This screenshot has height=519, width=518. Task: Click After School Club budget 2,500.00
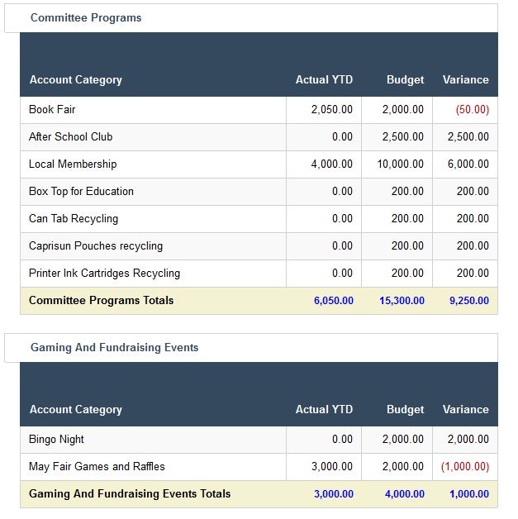[403, 136]
